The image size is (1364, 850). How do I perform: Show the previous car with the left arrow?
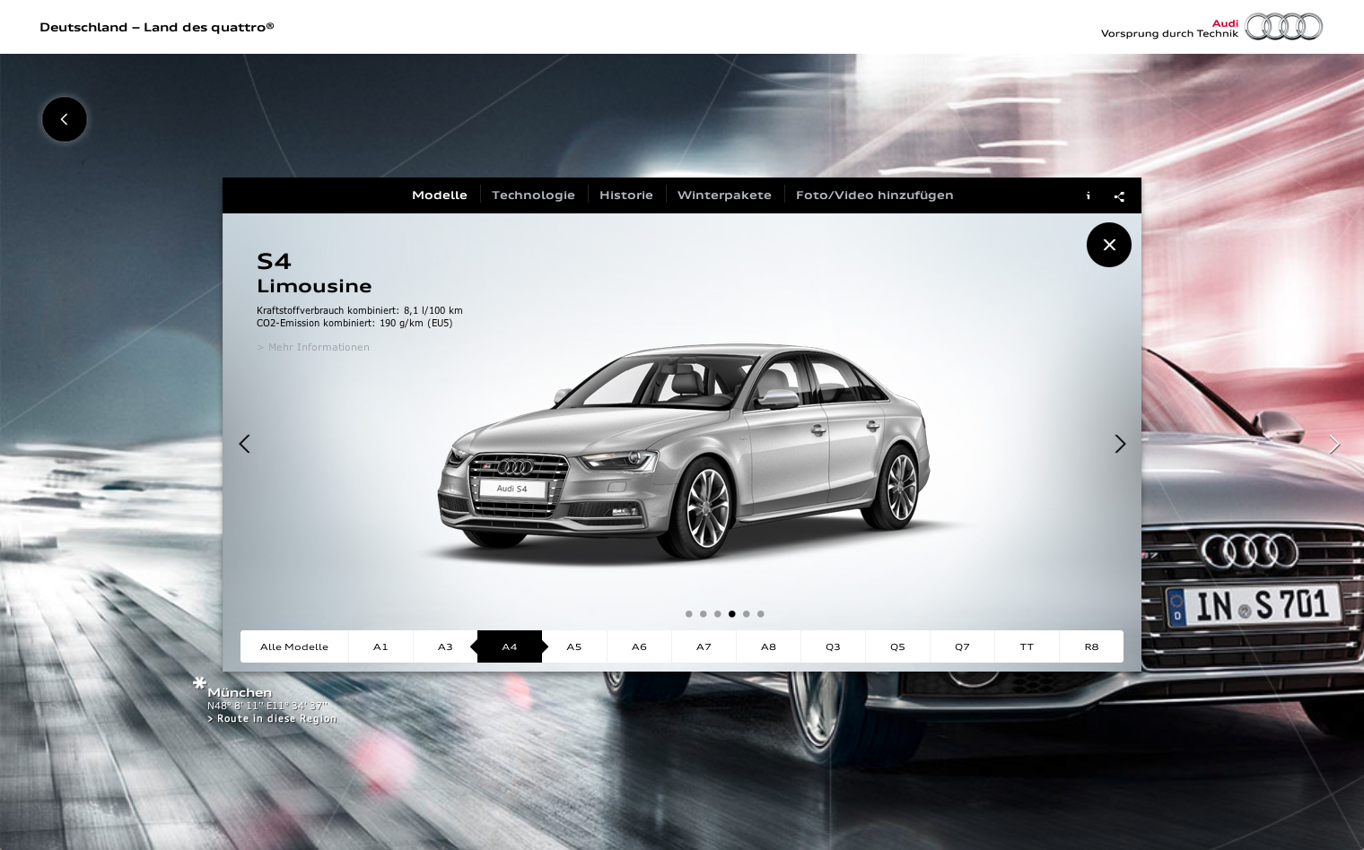244,444
